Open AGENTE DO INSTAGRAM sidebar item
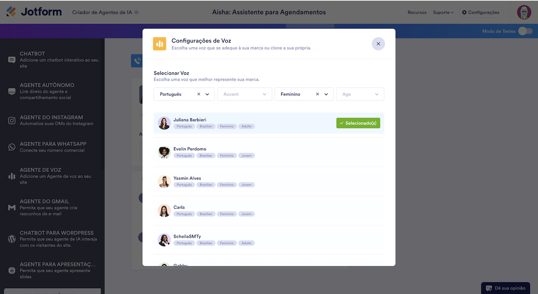Viewport: 538px width, 294px height. [x=52, y=121]
